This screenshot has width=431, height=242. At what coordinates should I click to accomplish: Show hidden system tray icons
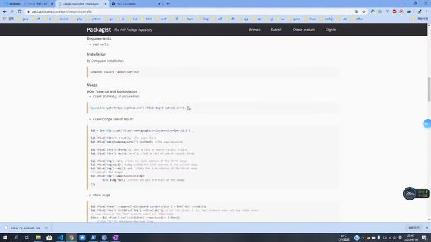click(362, 237)
